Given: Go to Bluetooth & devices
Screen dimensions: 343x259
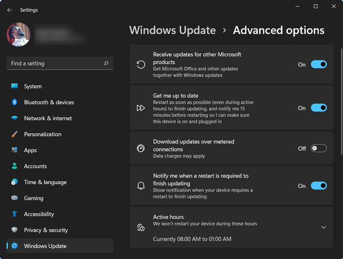Looking at the screenshot, I should click(x=60, y=102).
